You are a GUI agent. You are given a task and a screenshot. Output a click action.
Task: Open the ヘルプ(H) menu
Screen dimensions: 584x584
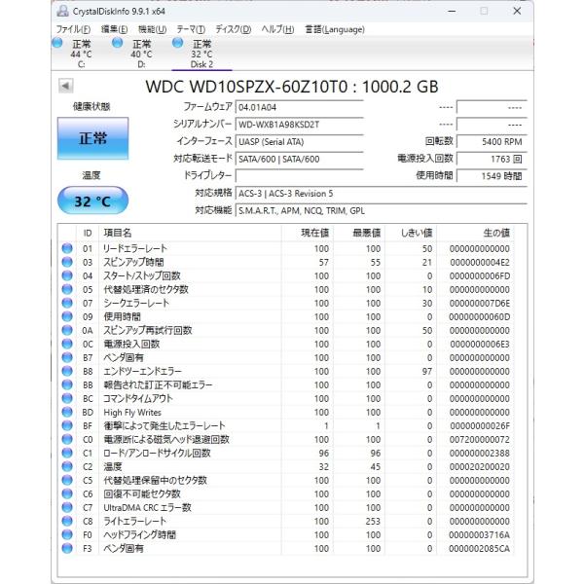pos(277,29)
